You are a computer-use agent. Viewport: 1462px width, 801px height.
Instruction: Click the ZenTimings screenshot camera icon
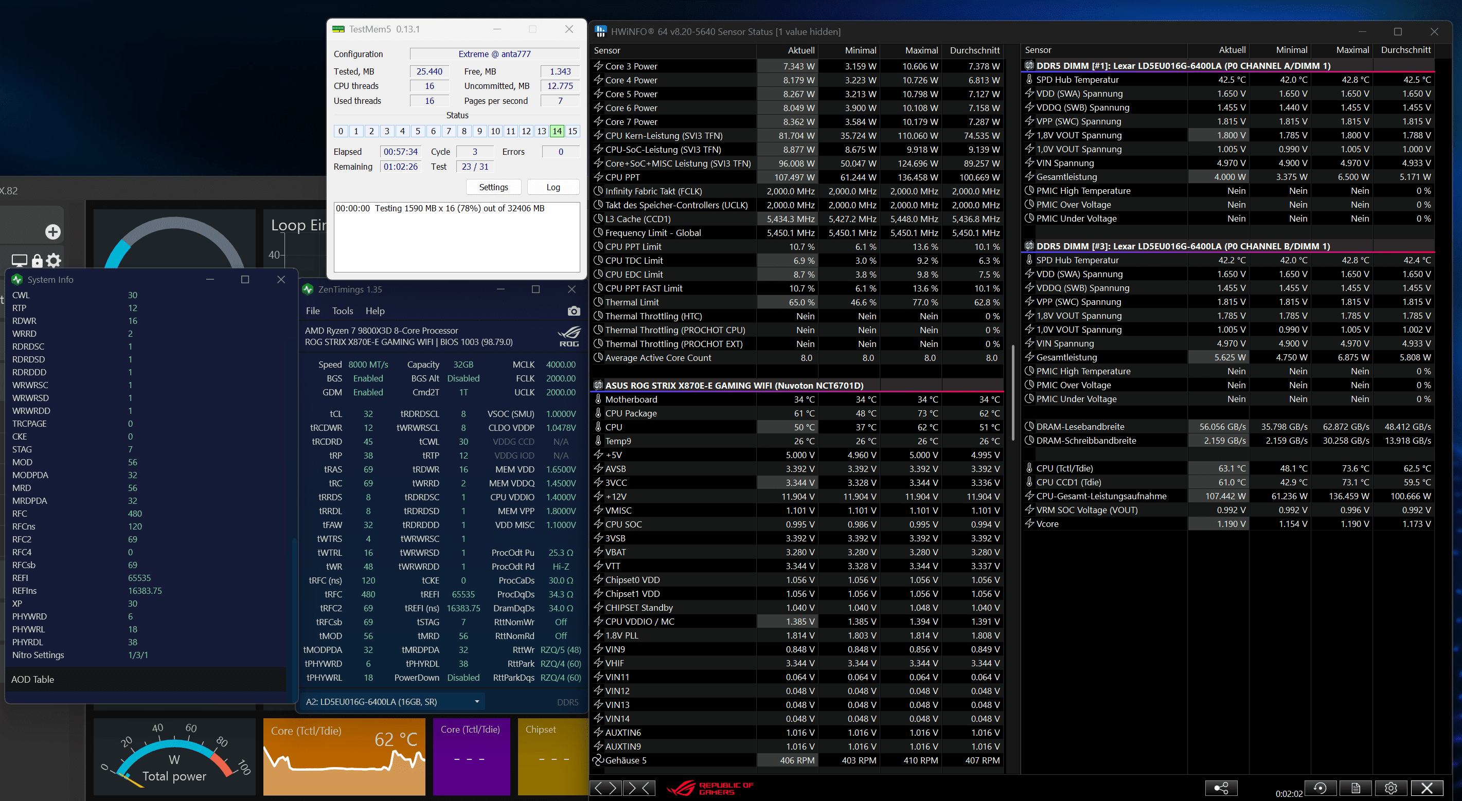[573, 311]
